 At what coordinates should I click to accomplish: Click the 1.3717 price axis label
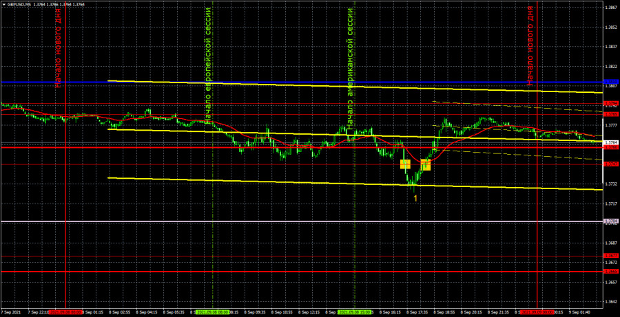[610, 204]
